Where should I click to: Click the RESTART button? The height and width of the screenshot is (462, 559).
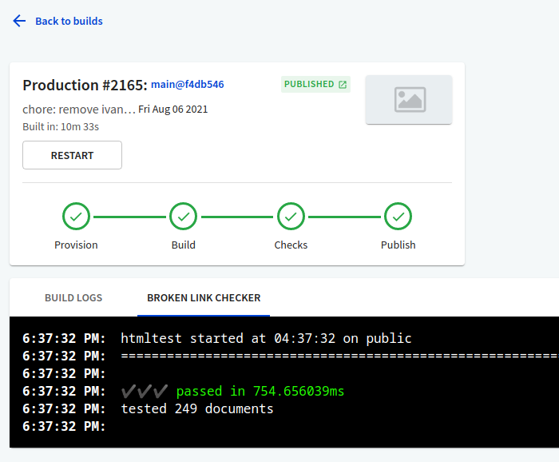[x=73, y=155]
